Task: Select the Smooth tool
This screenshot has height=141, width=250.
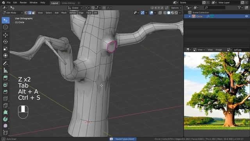Action: 5,126
